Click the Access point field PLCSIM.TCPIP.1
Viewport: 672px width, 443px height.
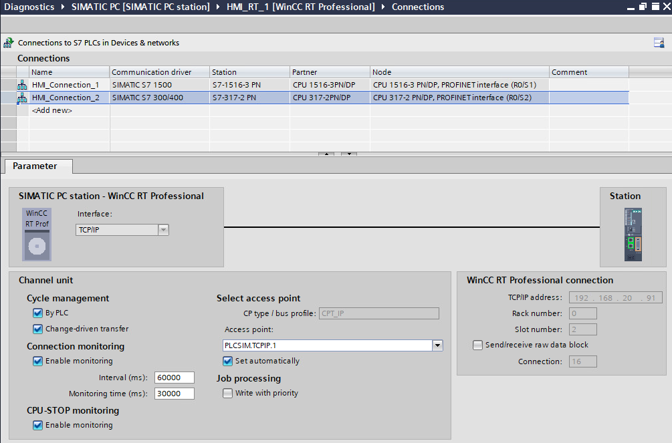click(328, 345)
